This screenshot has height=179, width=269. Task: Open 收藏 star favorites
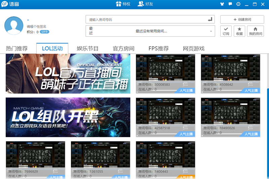coord(239,31)
